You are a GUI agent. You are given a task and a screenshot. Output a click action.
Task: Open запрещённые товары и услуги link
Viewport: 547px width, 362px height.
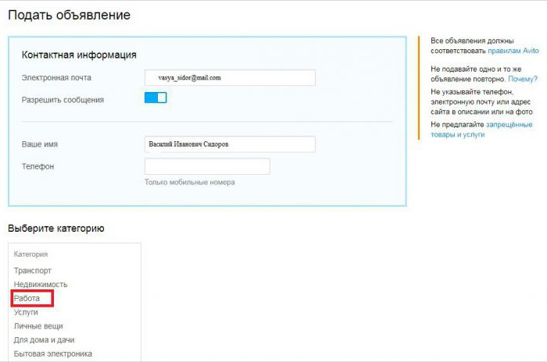[x=482, y=130]
